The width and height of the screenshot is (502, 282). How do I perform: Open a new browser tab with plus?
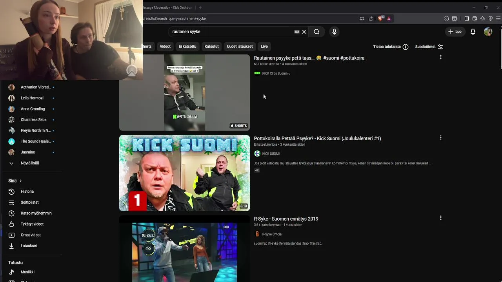click(x=200, y=7)
